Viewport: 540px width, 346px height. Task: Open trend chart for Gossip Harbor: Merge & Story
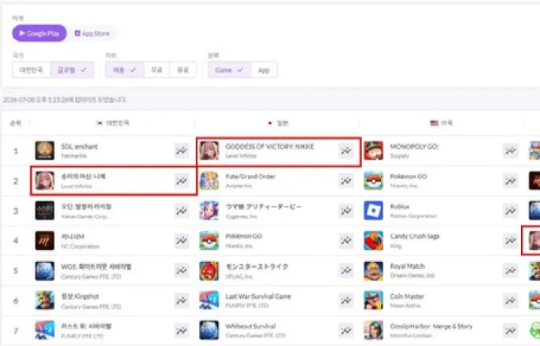(x=511, y=330)
